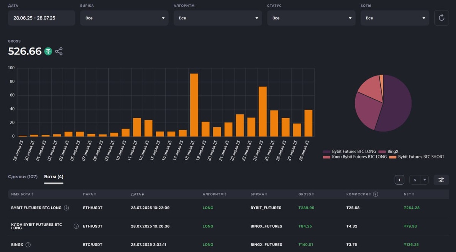
Task: Click page number 1 button
Action: [399, 180]
